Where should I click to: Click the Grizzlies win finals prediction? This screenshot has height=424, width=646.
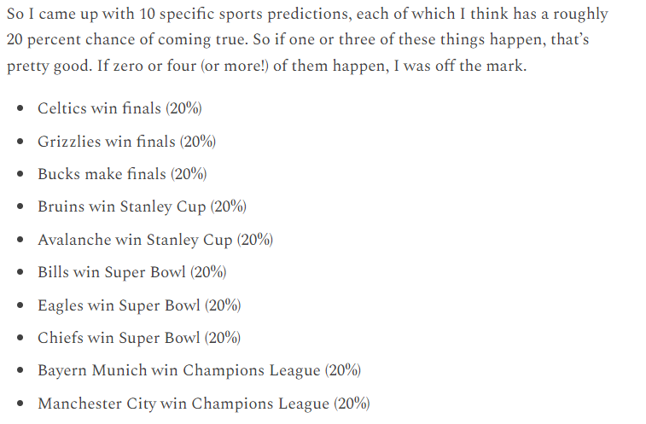pos(126,142)
